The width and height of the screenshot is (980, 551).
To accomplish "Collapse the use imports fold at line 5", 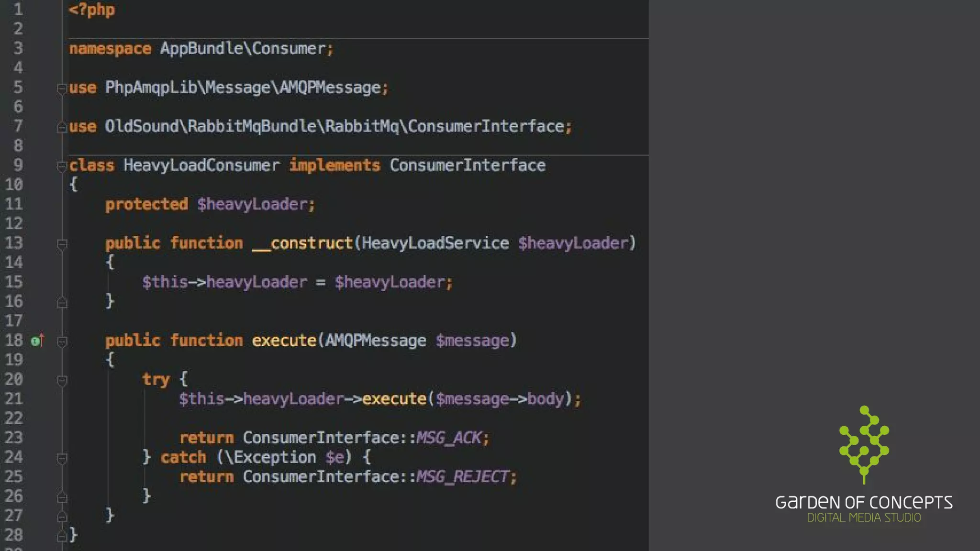I will [62, 88].
